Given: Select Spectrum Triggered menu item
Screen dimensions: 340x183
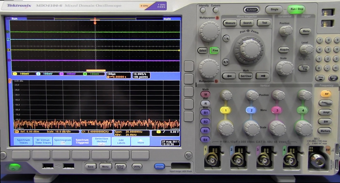Looking at the screenshot, I should pos(82,141).
